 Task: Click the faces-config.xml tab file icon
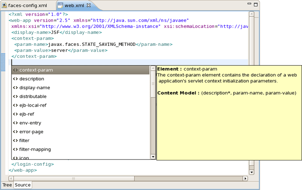[x=4, y=6]
